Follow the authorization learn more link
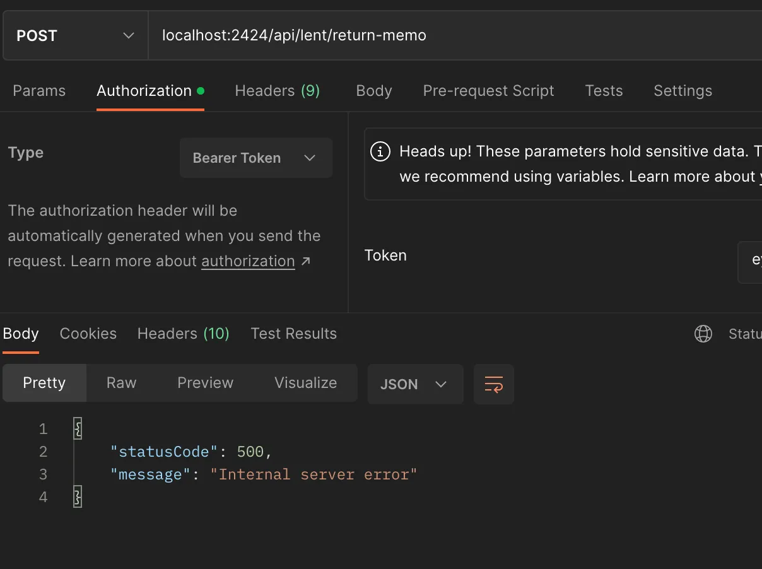Screen dimensions: 762x569 pos(248,261)
